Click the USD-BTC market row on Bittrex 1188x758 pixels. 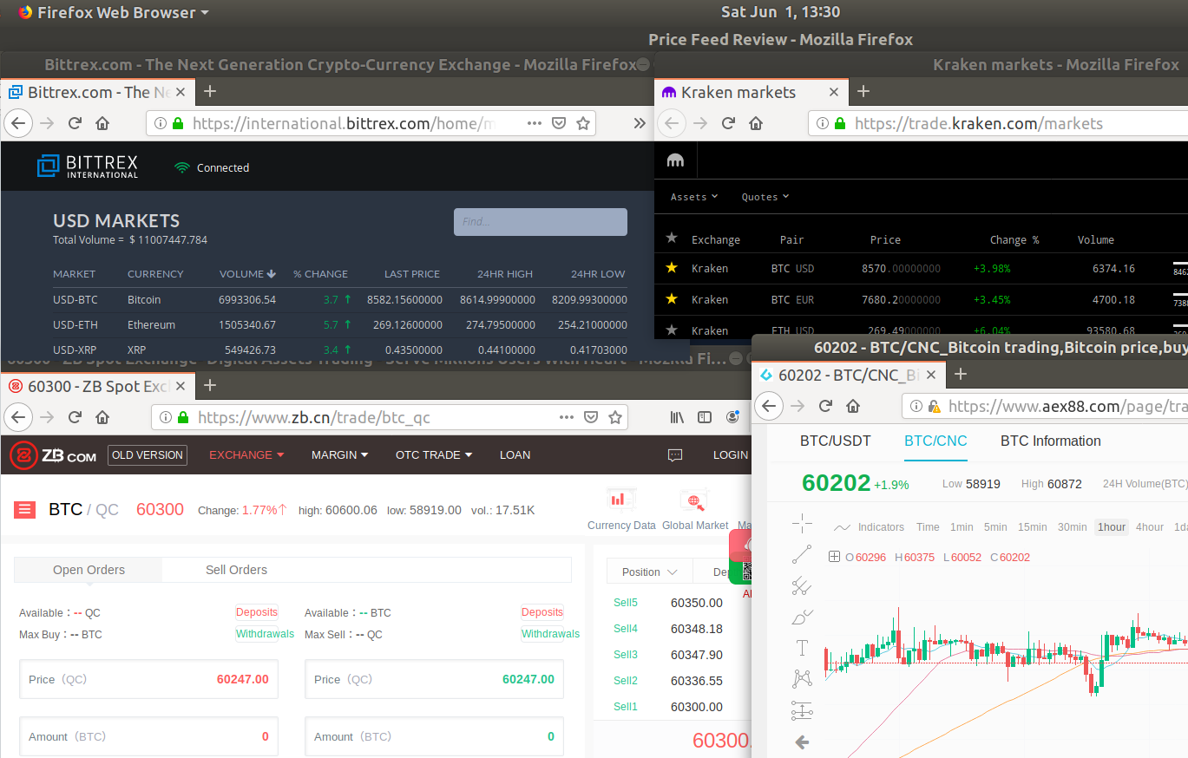[339, 299]
